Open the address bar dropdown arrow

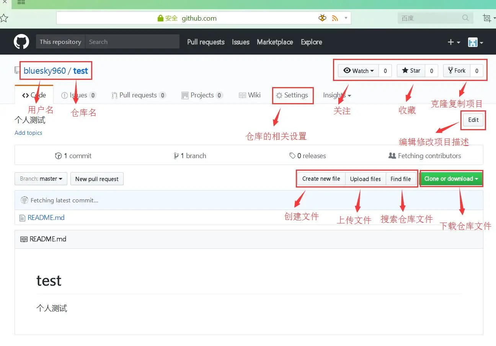point(346,18)
